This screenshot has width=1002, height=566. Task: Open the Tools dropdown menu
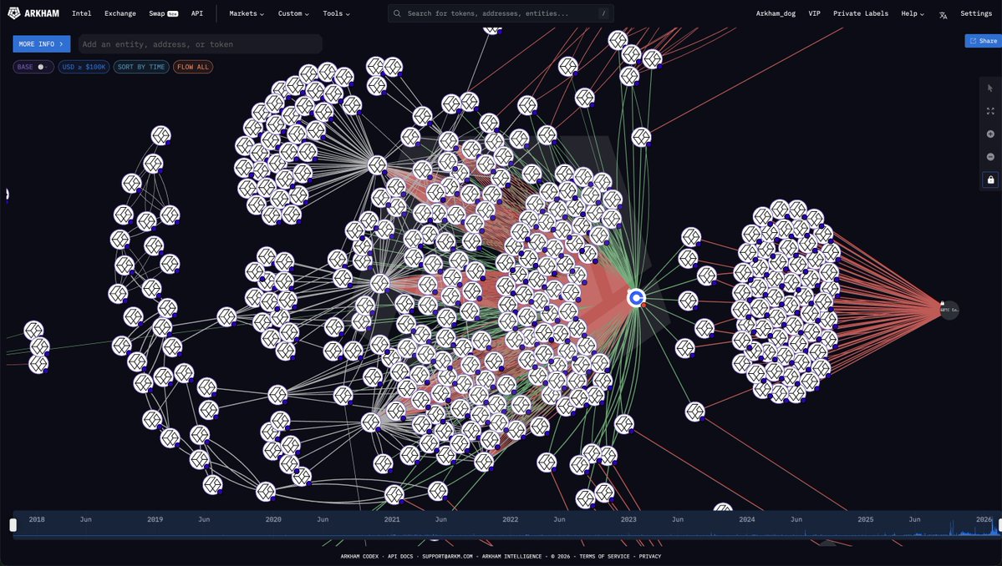click(336, 14)
